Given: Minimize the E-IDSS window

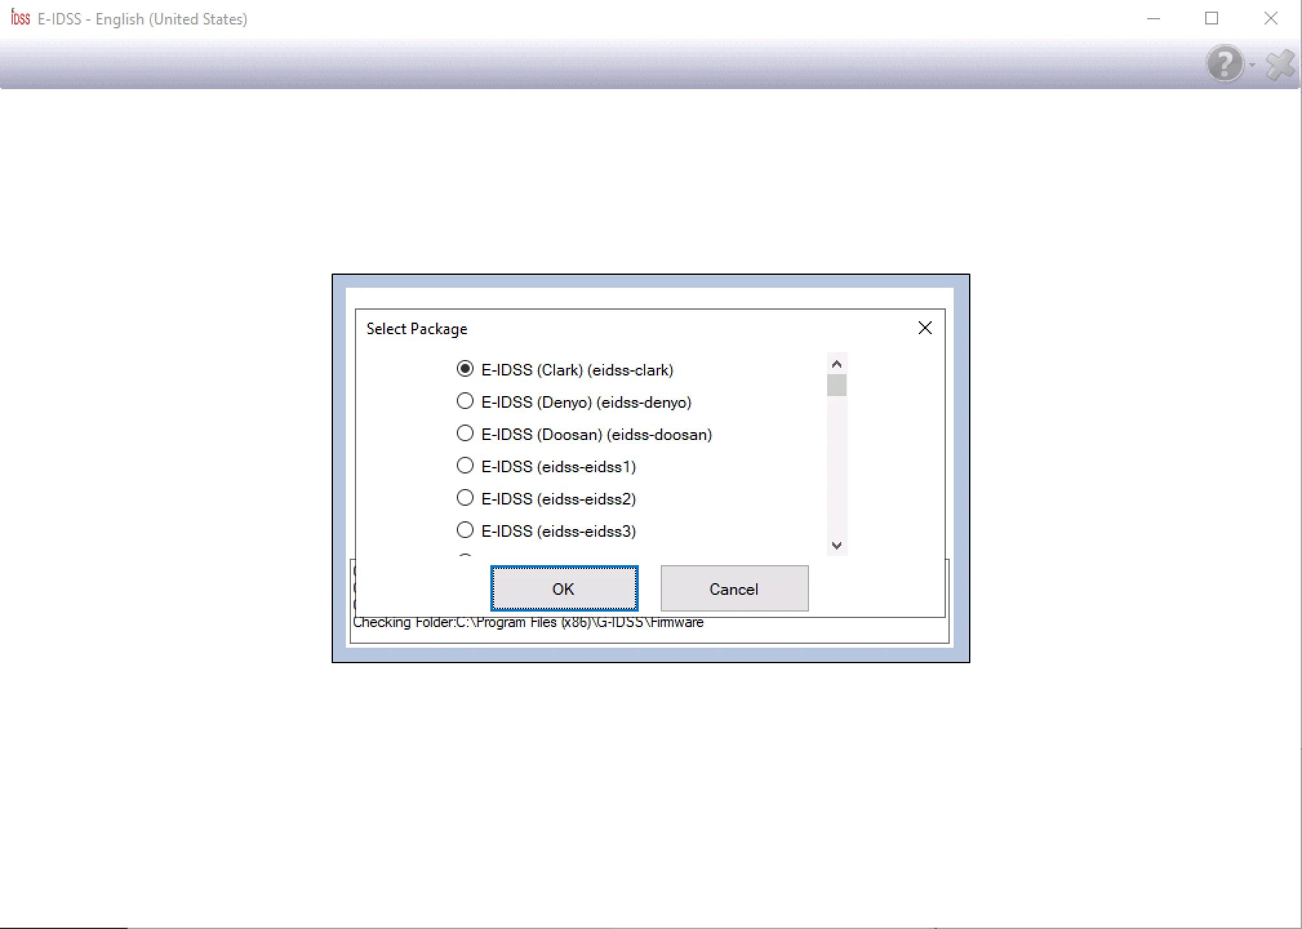Looking at the screenshot, I should 1154,19.
